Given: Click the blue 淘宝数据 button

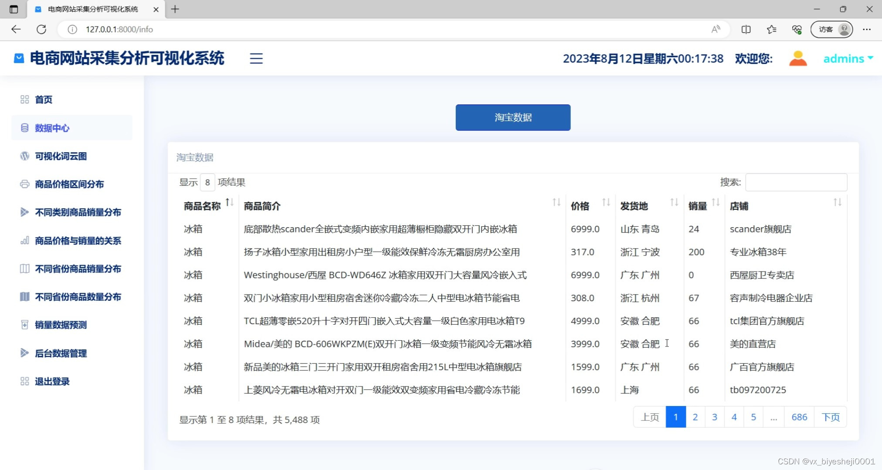Looking at the screenshot, I should (513, 117).
